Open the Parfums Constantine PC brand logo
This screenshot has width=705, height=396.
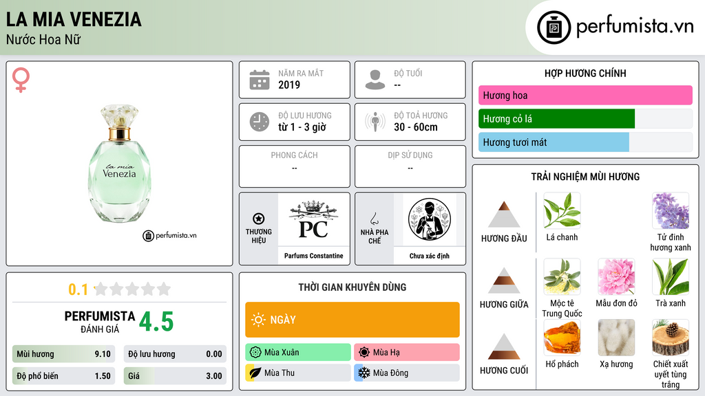click(x=313, y=219)
